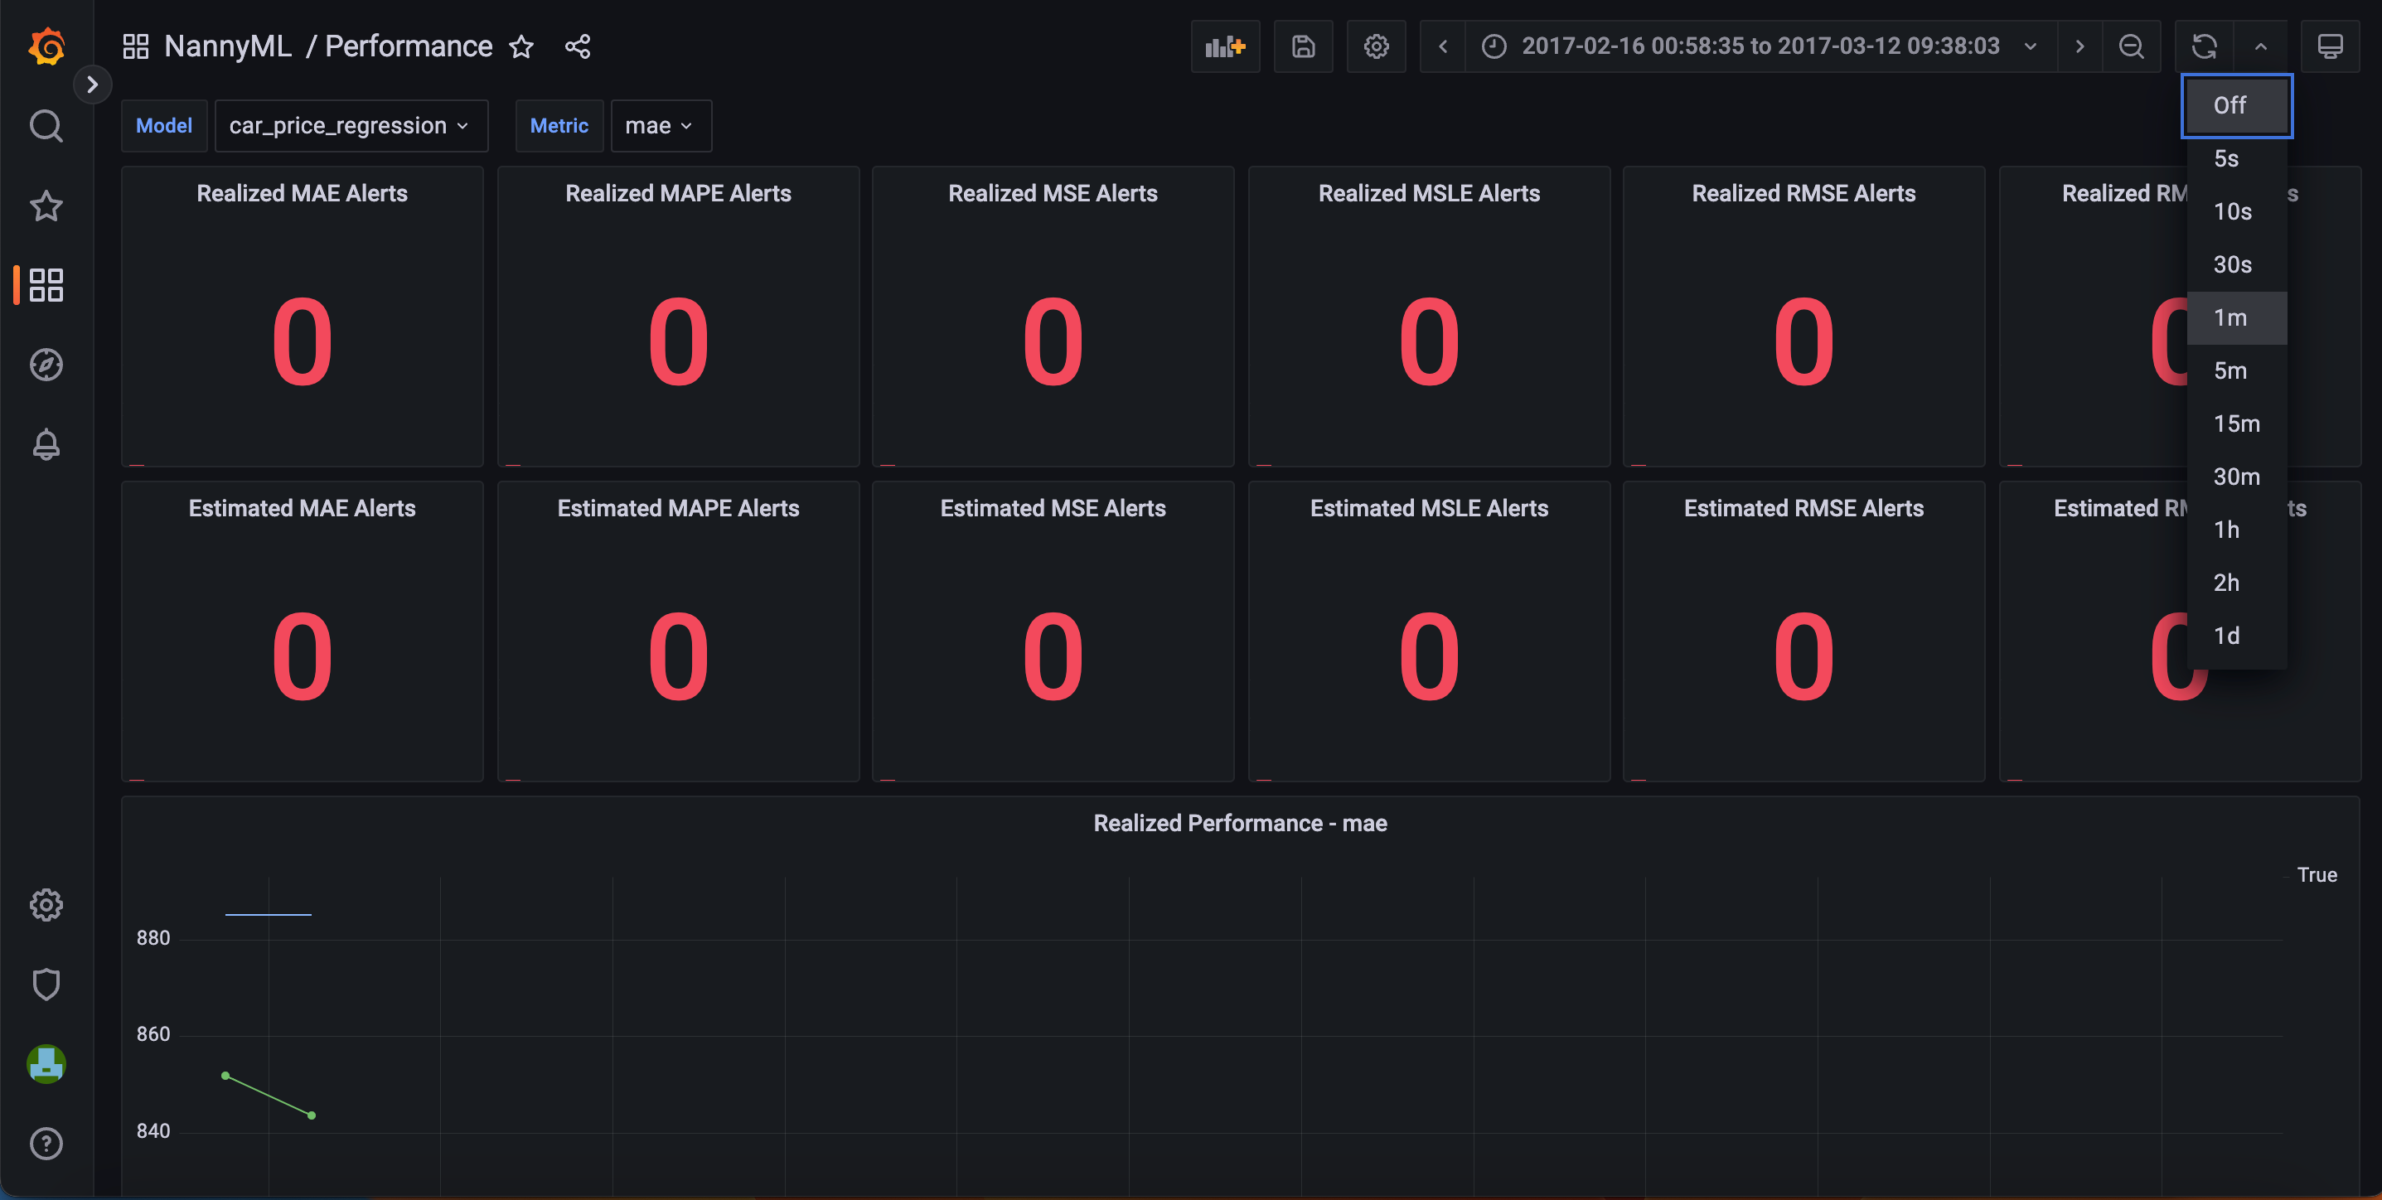Screen dimensions: 2382x1200
Task: Click the 880 y-axis label
Action: (x=153, y=938)
